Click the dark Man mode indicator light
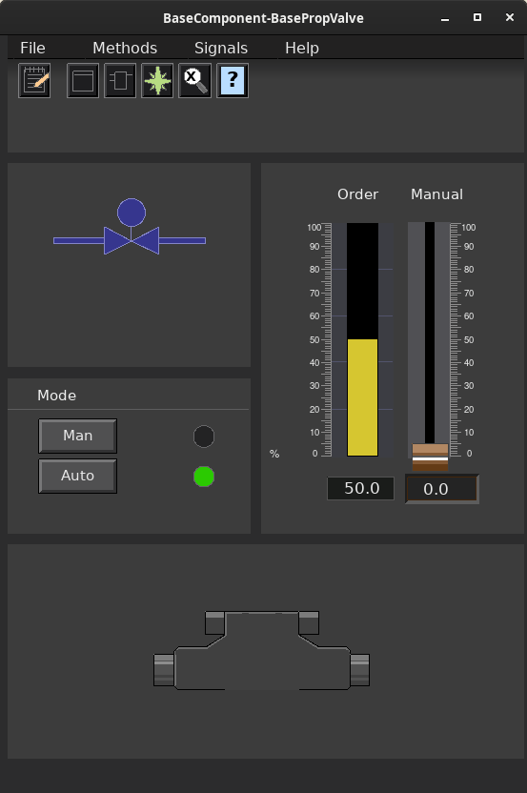 pos(204,437)
